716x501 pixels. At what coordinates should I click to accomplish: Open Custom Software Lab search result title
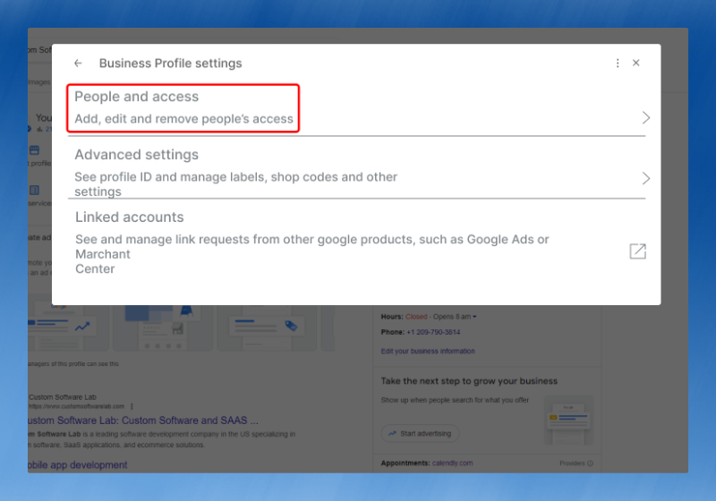(143, 420)
